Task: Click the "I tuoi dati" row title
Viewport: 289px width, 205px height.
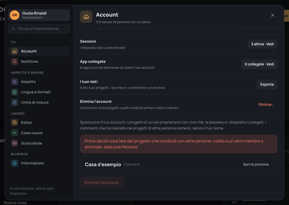Action: (89, 82)
